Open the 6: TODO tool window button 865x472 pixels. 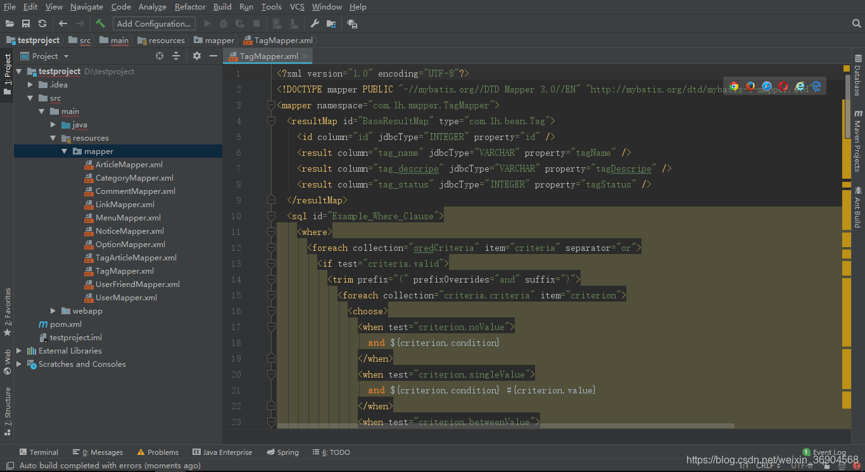tap(331, 452)
